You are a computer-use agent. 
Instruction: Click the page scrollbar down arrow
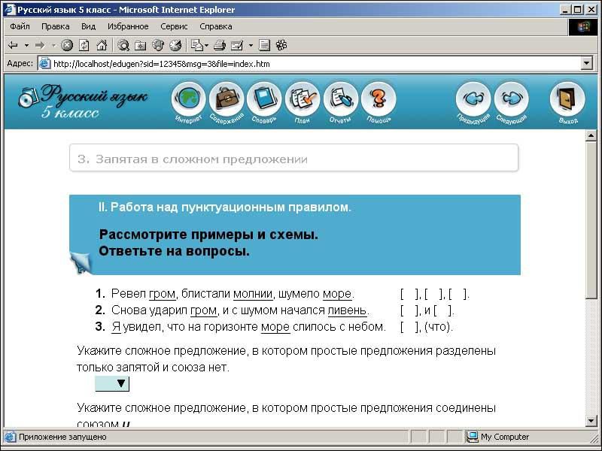pyautogui.click(x=591, y=421)
